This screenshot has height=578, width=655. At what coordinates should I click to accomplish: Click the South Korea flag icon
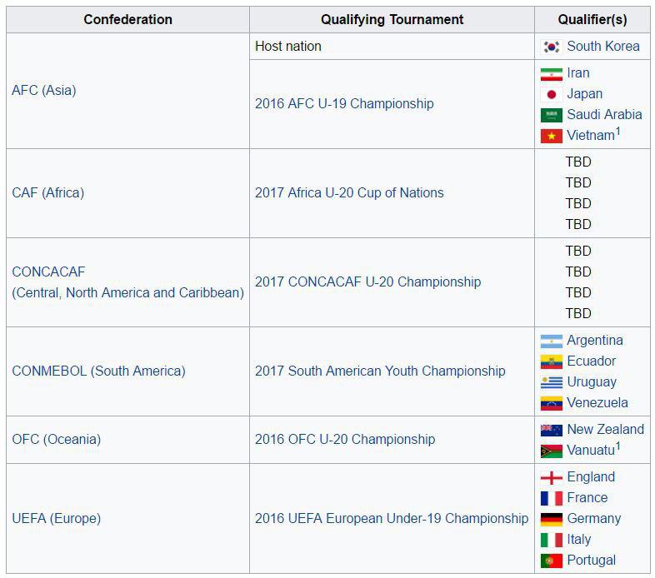point(551,47)
